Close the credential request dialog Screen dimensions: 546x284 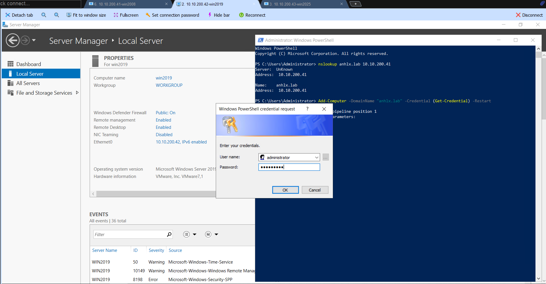[x=324, y=109]
